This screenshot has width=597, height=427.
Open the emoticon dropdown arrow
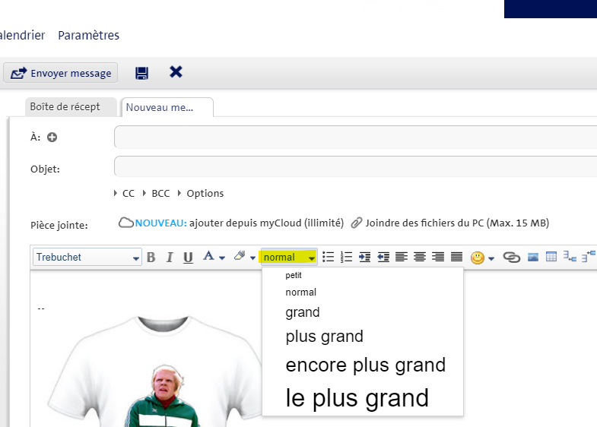pos(491,258)
